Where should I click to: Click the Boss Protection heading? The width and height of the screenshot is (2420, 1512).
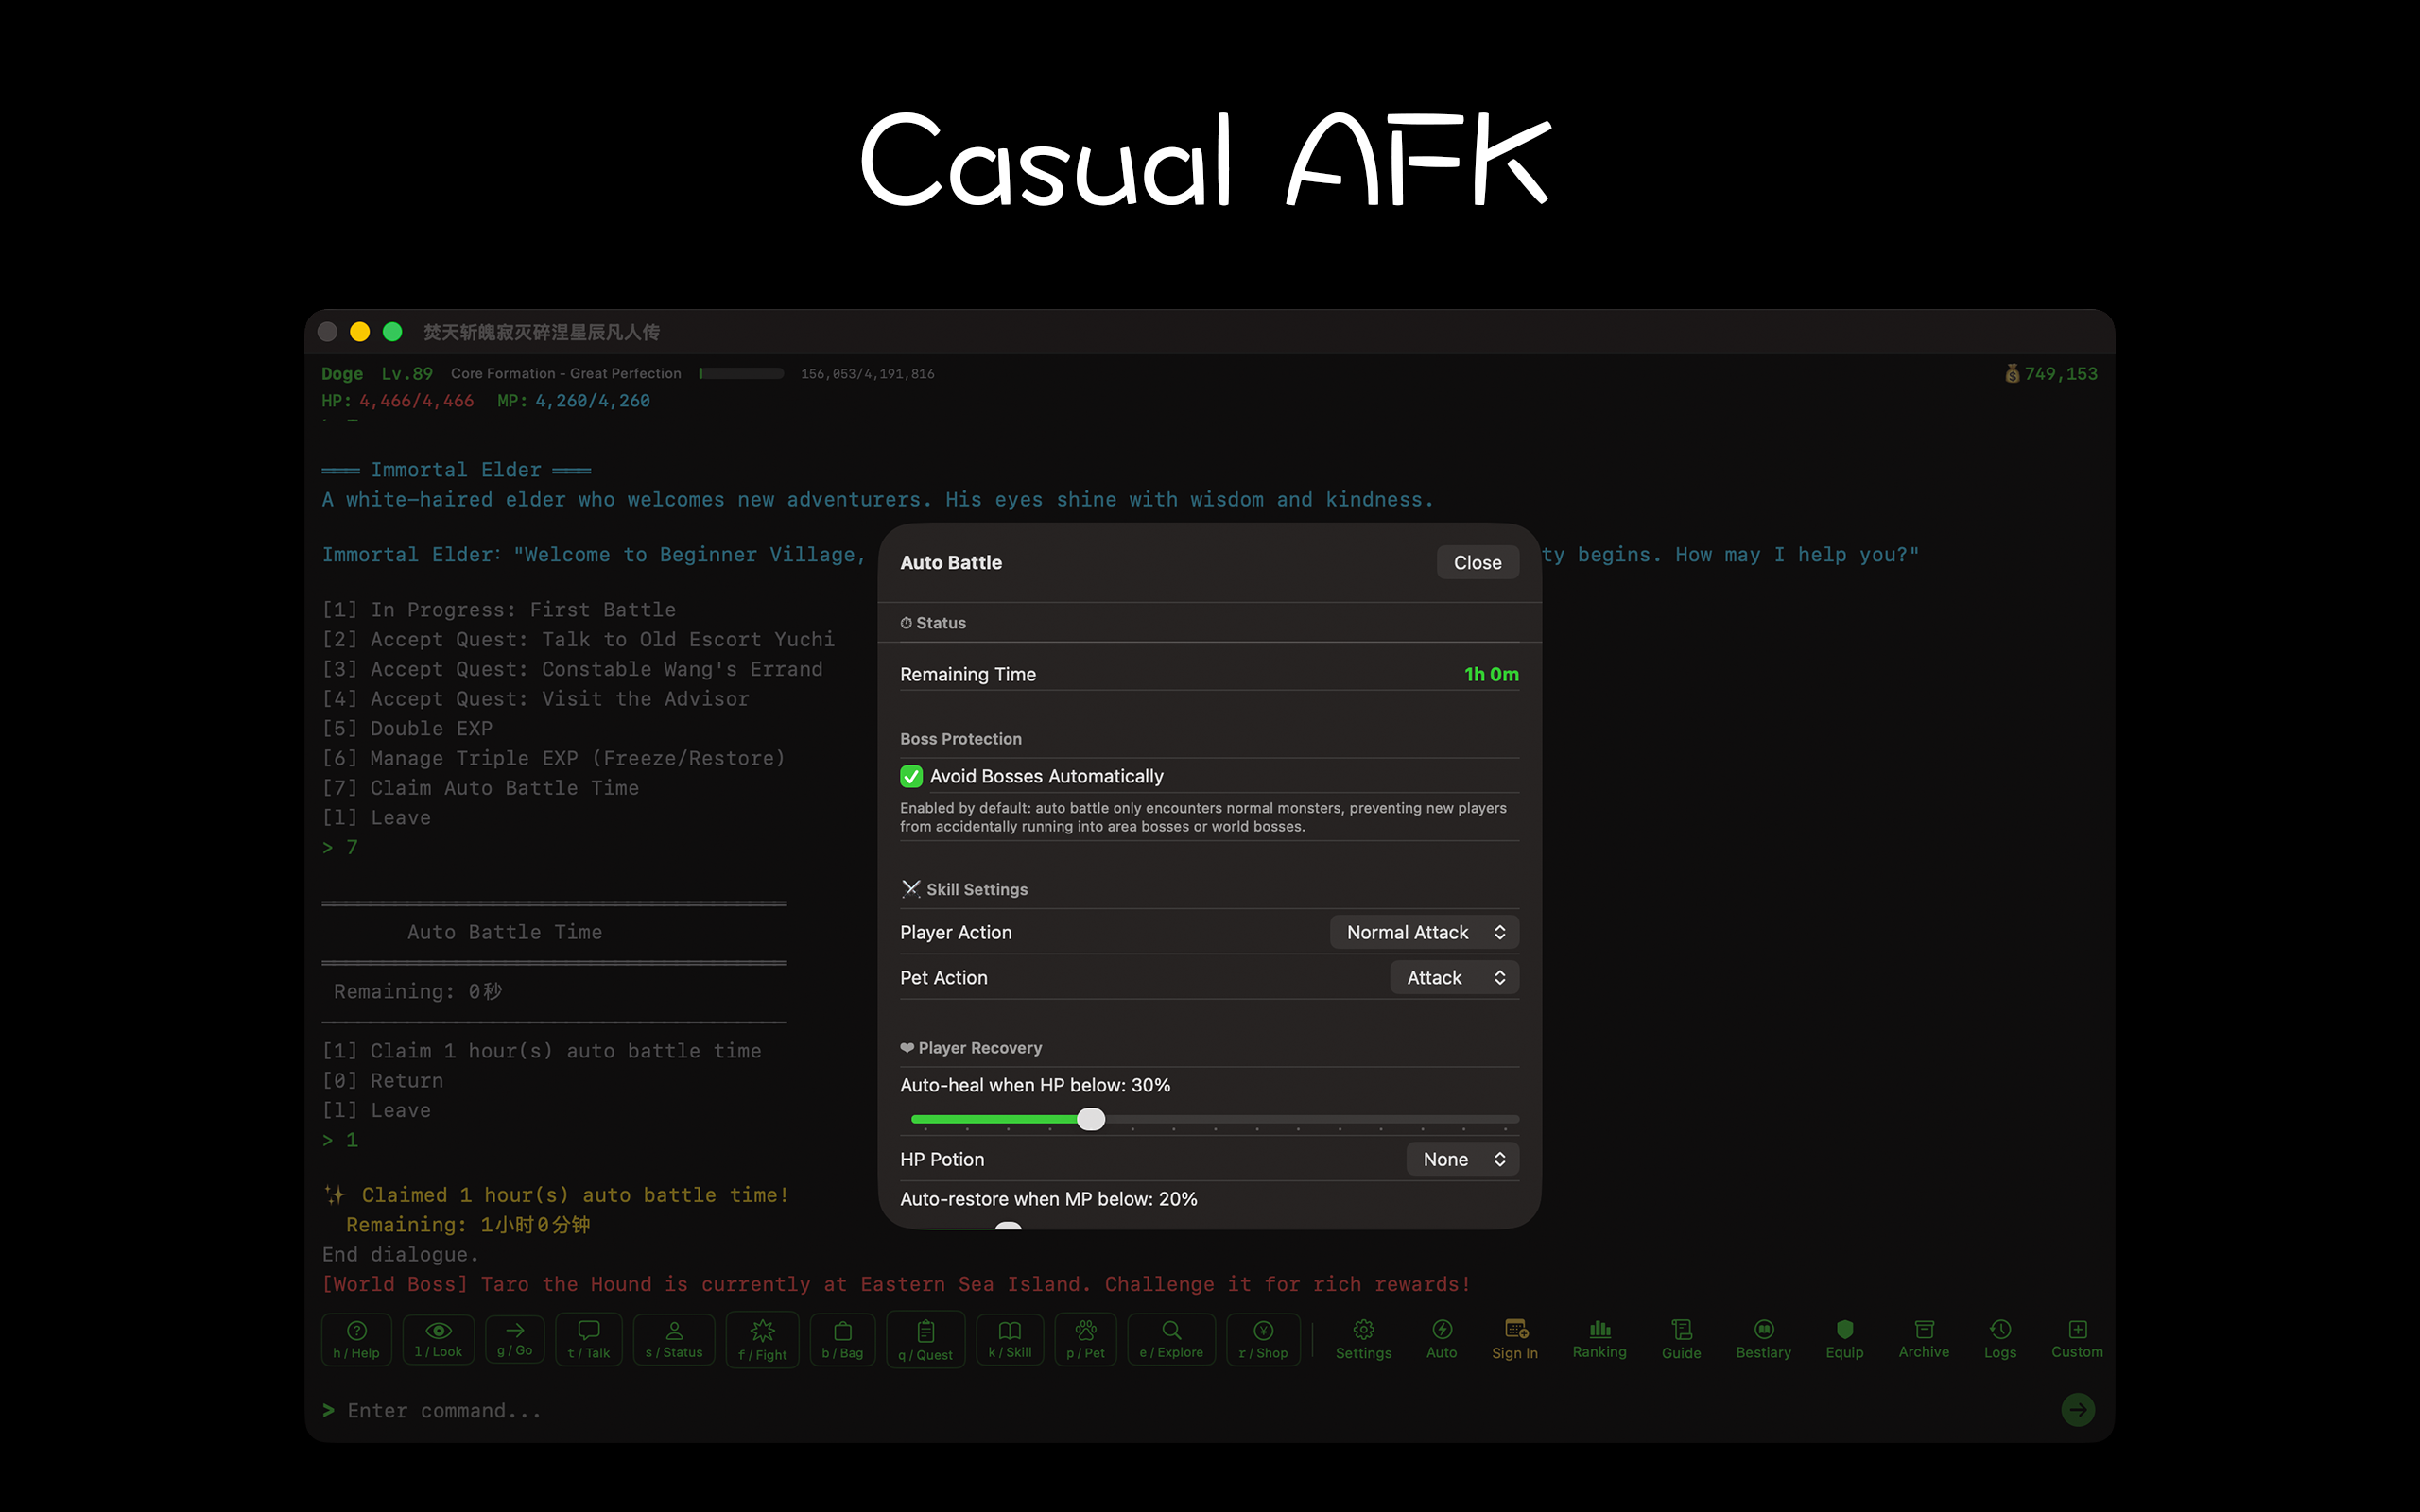click(961, 738)
